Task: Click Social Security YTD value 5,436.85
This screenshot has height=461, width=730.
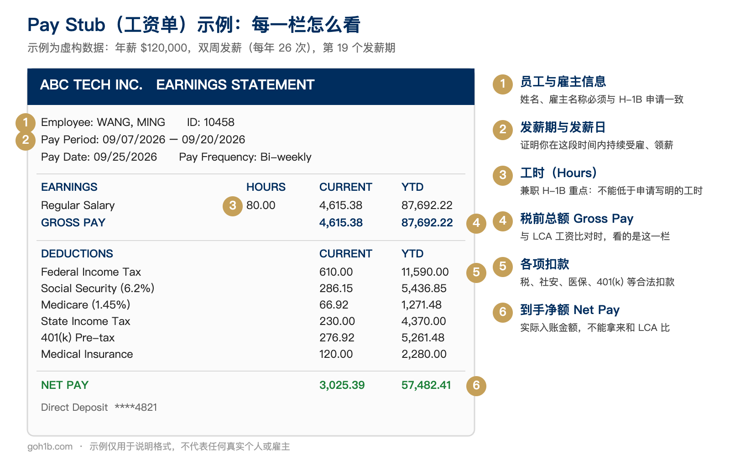Action: (424, 288)
